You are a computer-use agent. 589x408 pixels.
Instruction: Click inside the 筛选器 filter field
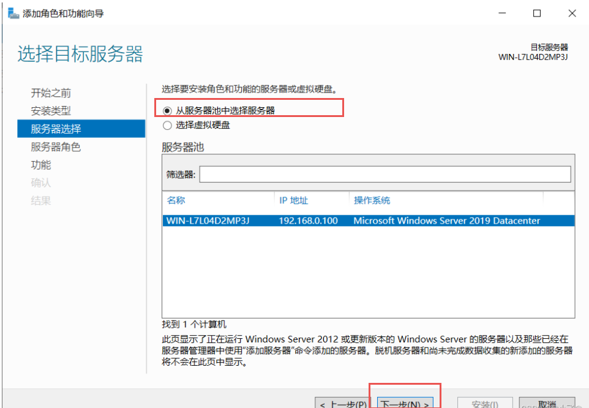pos(385,175)
